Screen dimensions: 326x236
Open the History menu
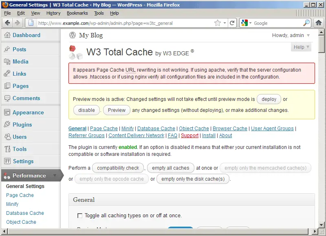click(x=53, y=13)
